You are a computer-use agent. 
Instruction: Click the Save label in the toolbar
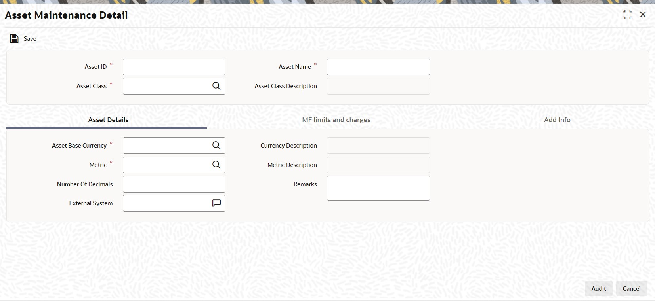pos(30,38)
